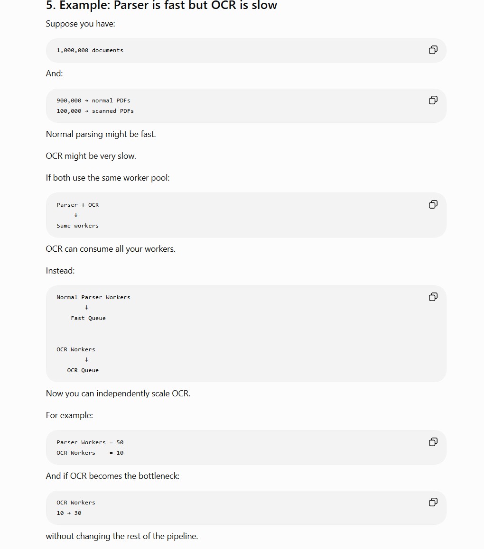Click 'without changing the rest of the pipeline.'
484x549 pixels.
click(122, 536)
